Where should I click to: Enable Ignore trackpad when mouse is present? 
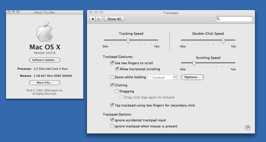[112, 126]
